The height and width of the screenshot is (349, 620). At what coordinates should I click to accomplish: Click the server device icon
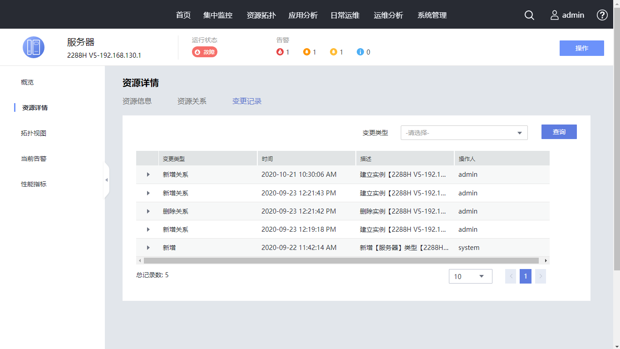(x=34, y=47)
